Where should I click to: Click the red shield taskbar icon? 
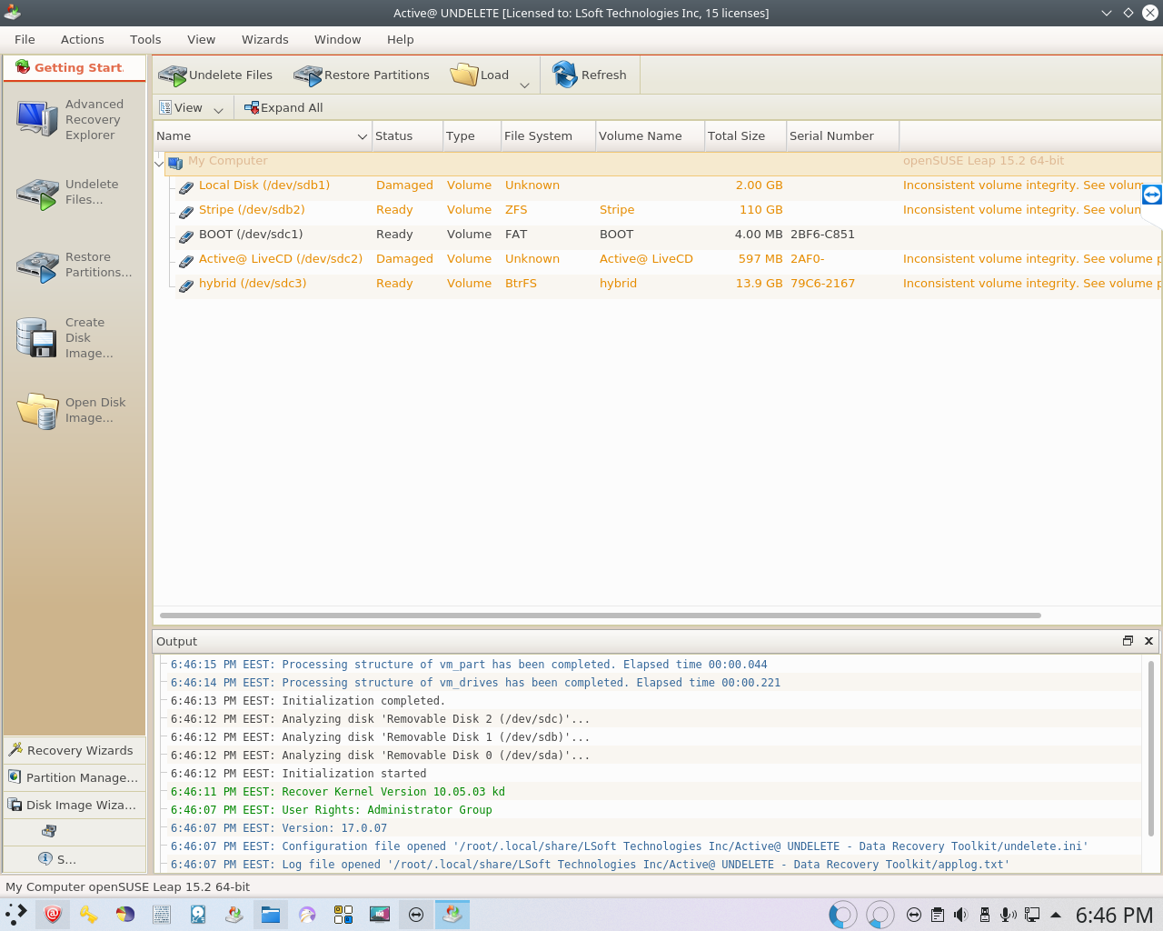click(53, 915)
